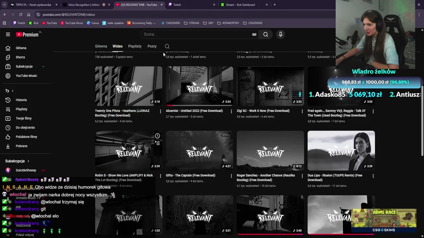The width and height of the screenshot is (424, 238).
Task: Close the RELEVANT DNB YouTube tab
Action: coord(162,5)
